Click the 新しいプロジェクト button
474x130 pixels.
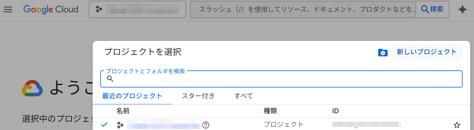(427, 52)
